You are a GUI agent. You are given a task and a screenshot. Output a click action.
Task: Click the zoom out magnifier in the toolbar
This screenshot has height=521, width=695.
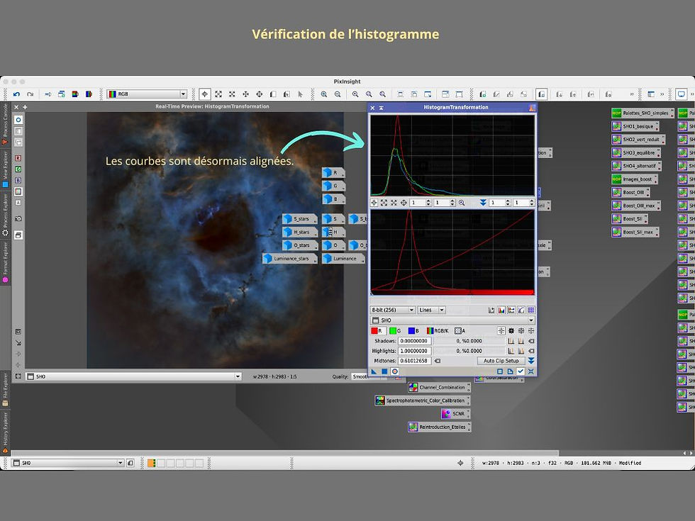pyautogui.click(x=338, y=94)
